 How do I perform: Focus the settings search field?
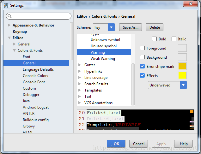pyautogui.click(x=39, y=16)
